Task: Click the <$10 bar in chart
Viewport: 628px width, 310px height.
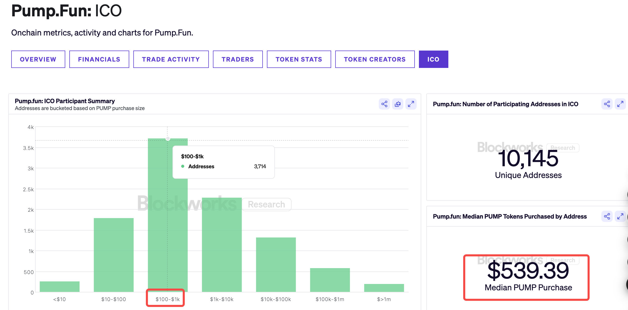Action: coord(60,287)
